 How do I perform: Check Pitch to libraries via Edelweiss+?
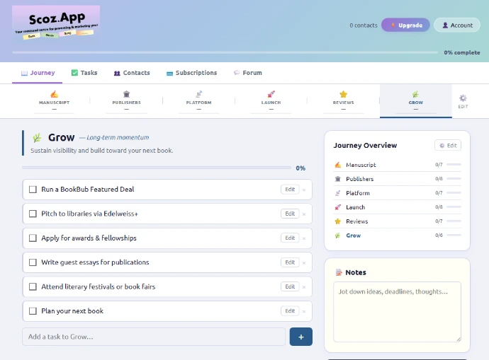pos(33,214)
